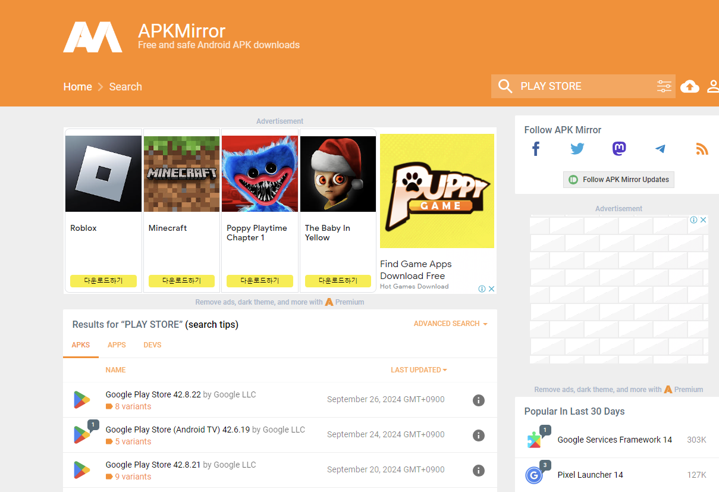Viewport: 719px width, 492px height.
Task: Click Pixel Launcher 14 icon
Action: [x=534, y=475]
